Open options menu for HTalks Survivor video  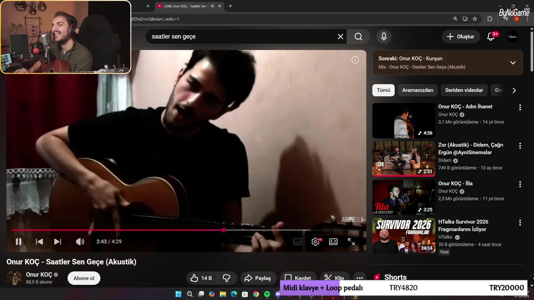[x=520, y=222]
